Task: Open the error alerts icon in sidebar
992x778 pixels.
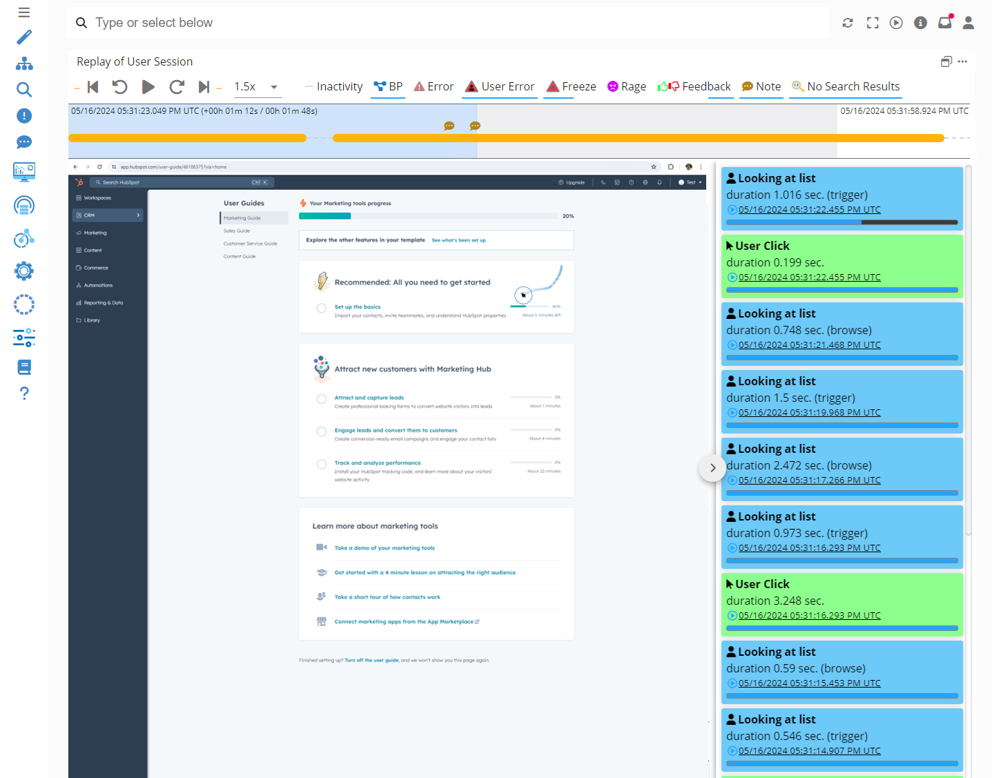Action: pyautogui.click(x=24, y=115)
